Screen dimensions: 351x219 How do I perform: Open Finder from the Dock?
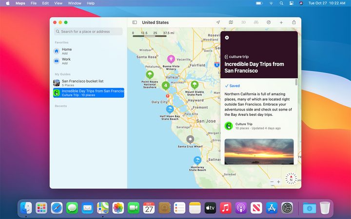point(26,208)
